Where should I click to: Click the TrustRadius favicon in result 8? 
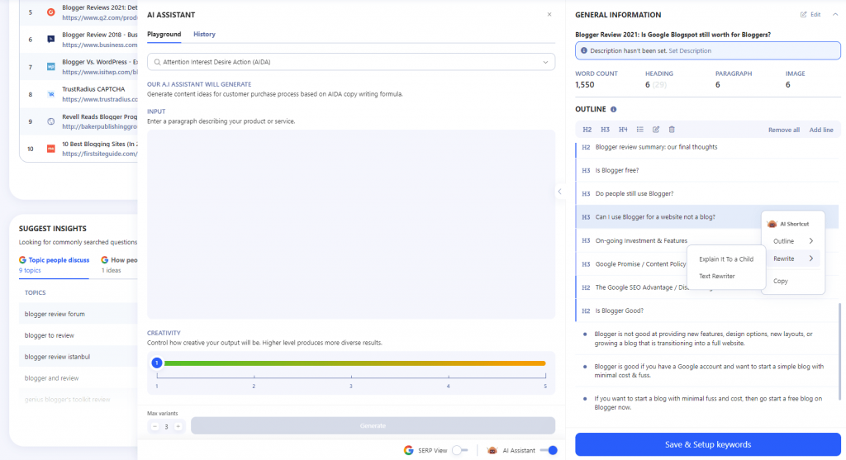coord(50,94)
